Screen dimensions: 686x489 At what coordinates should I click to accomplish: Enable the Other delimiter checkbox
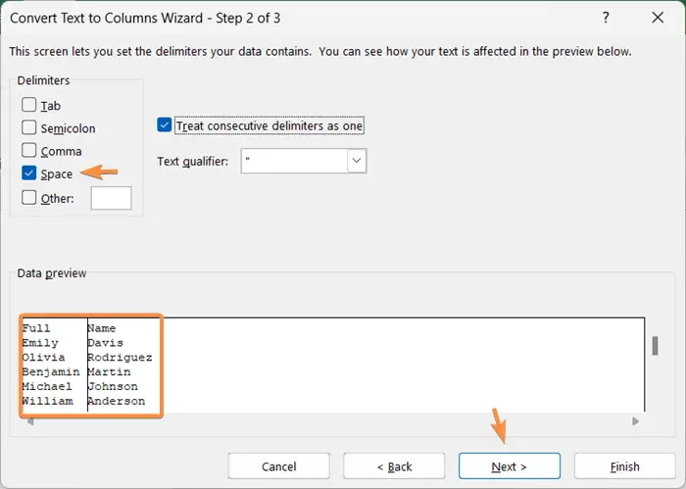[28, 198]
